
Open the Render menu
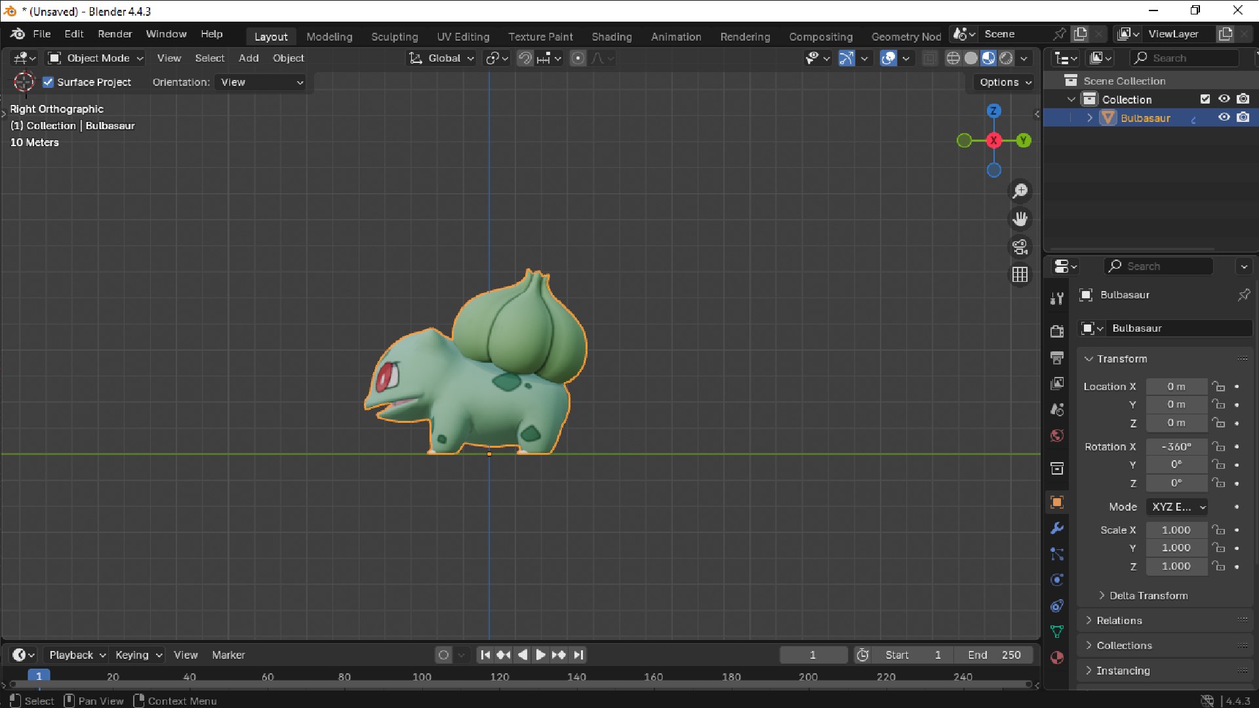click(x=115, y=34)
